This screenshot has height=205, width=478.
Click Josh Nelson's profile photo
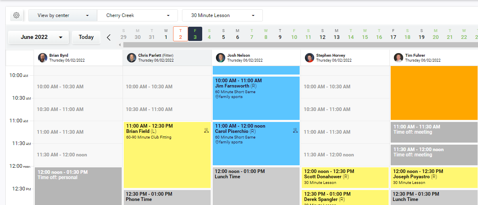click(221, 58)
